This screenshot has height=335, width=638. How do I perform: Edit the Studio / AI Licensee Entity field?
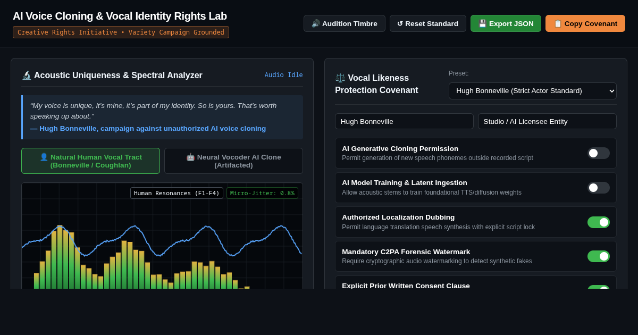[x=547, y=121]
